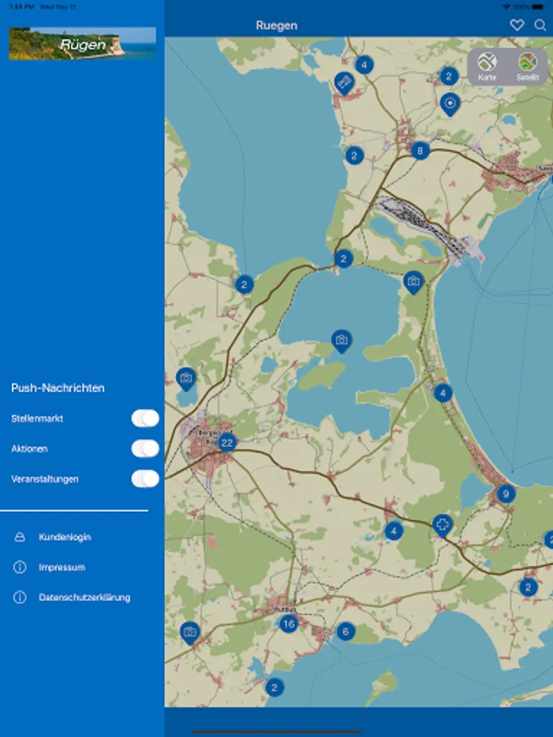This screenshot has height=737, width=553.
Task: Toggle Stellenmarkt push notifications
Action: pyautogui.click(x=145, y=418)
